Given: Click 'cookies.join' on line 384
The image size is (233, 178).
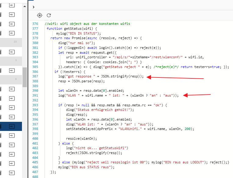Looking at the screenshot, I should click(115, 62).
